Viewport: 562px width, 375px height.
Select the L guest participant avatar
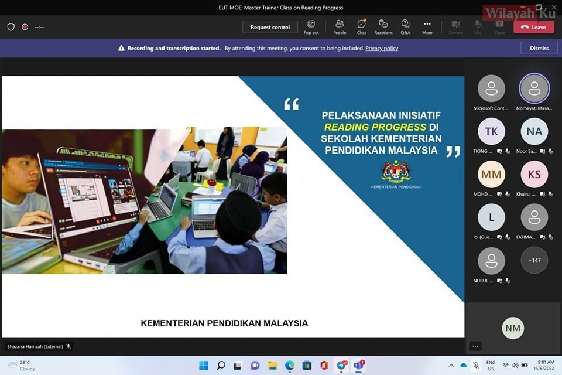(x=491, y=217)
